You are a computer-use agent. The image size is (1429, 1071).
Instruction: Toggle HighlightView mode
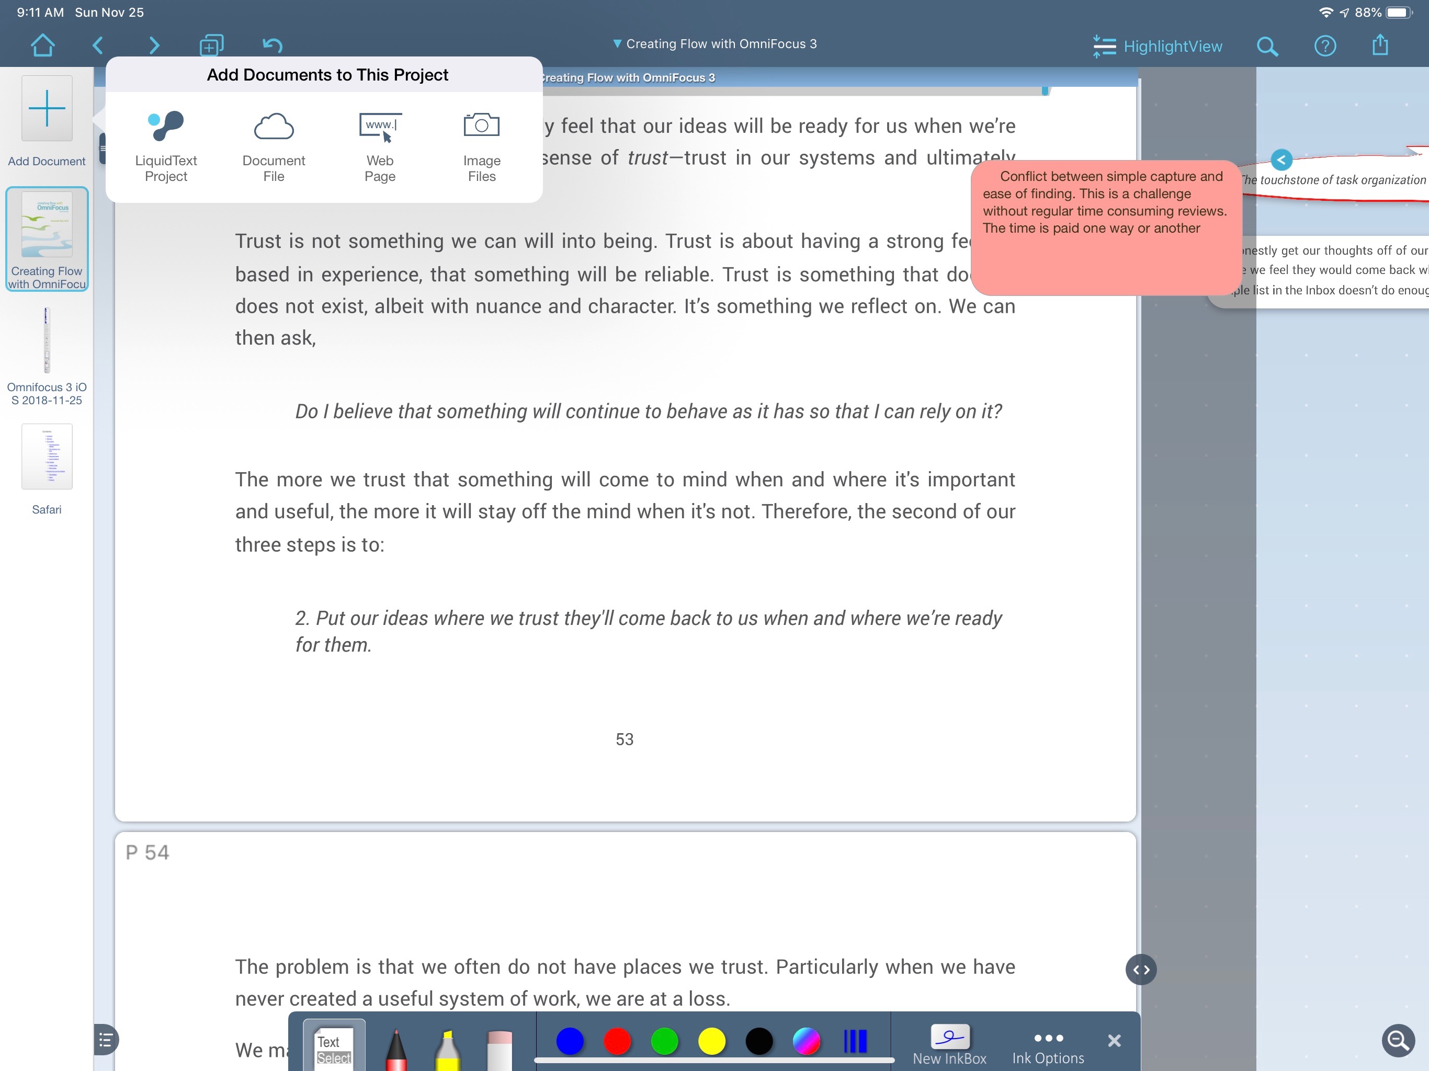coord(1156,47)
